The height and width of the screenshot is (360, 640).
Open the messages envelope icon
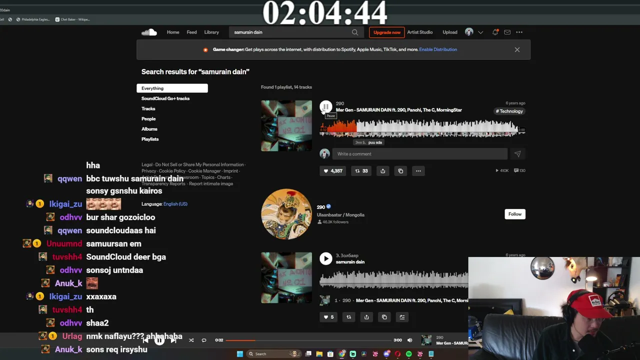pyautogui.click(x=507, y=32)
